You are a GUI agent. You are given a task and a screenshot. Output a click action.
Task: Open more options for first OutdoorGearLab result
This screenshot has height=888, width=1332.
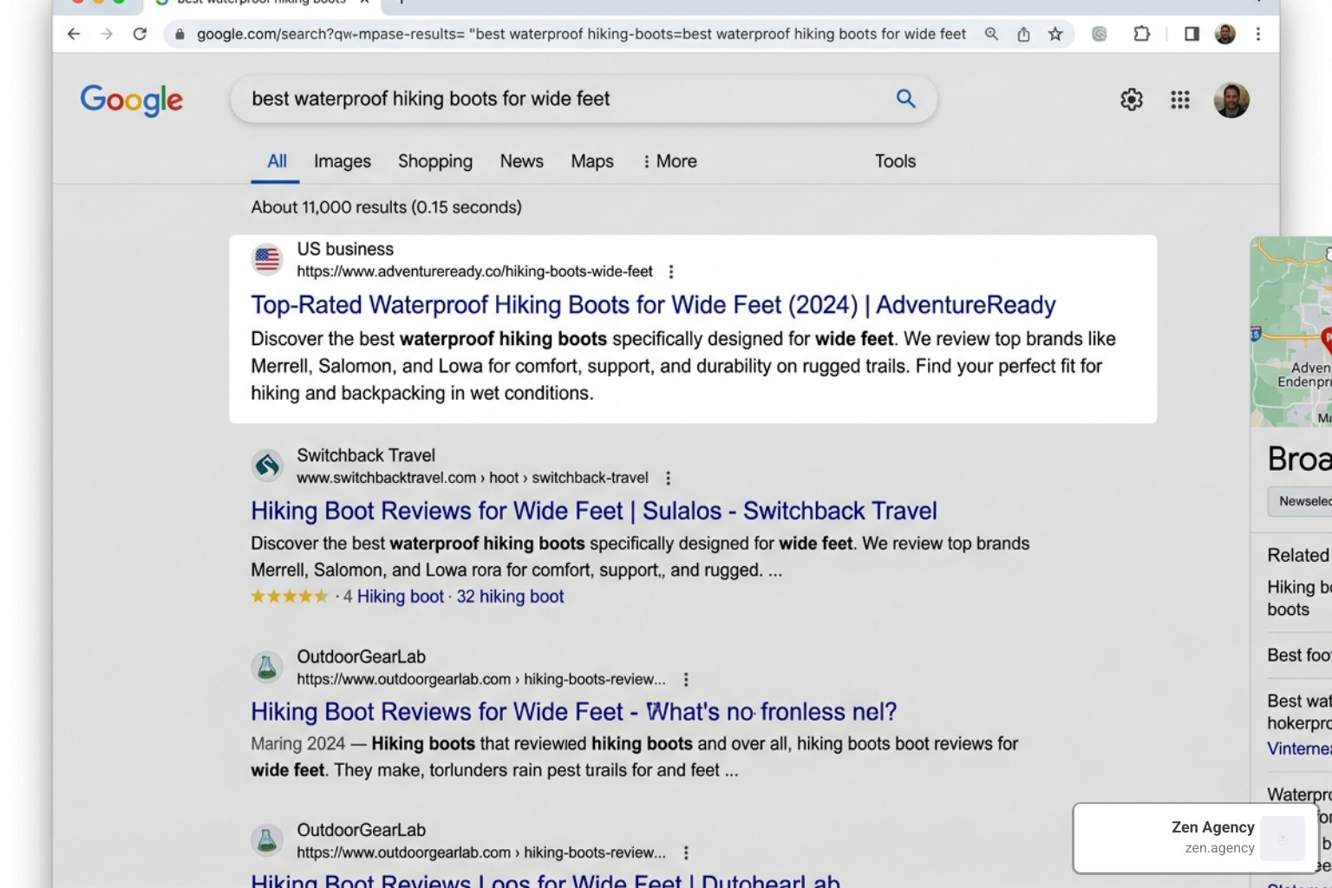(686, 679)
